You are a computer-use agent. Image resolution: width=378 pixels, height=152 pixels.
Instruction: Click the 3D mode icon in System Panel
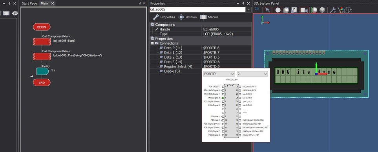click(257, 9)
